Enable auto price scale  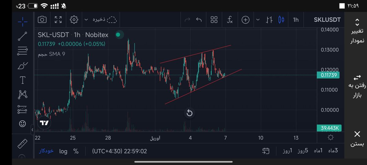point(46,151)
